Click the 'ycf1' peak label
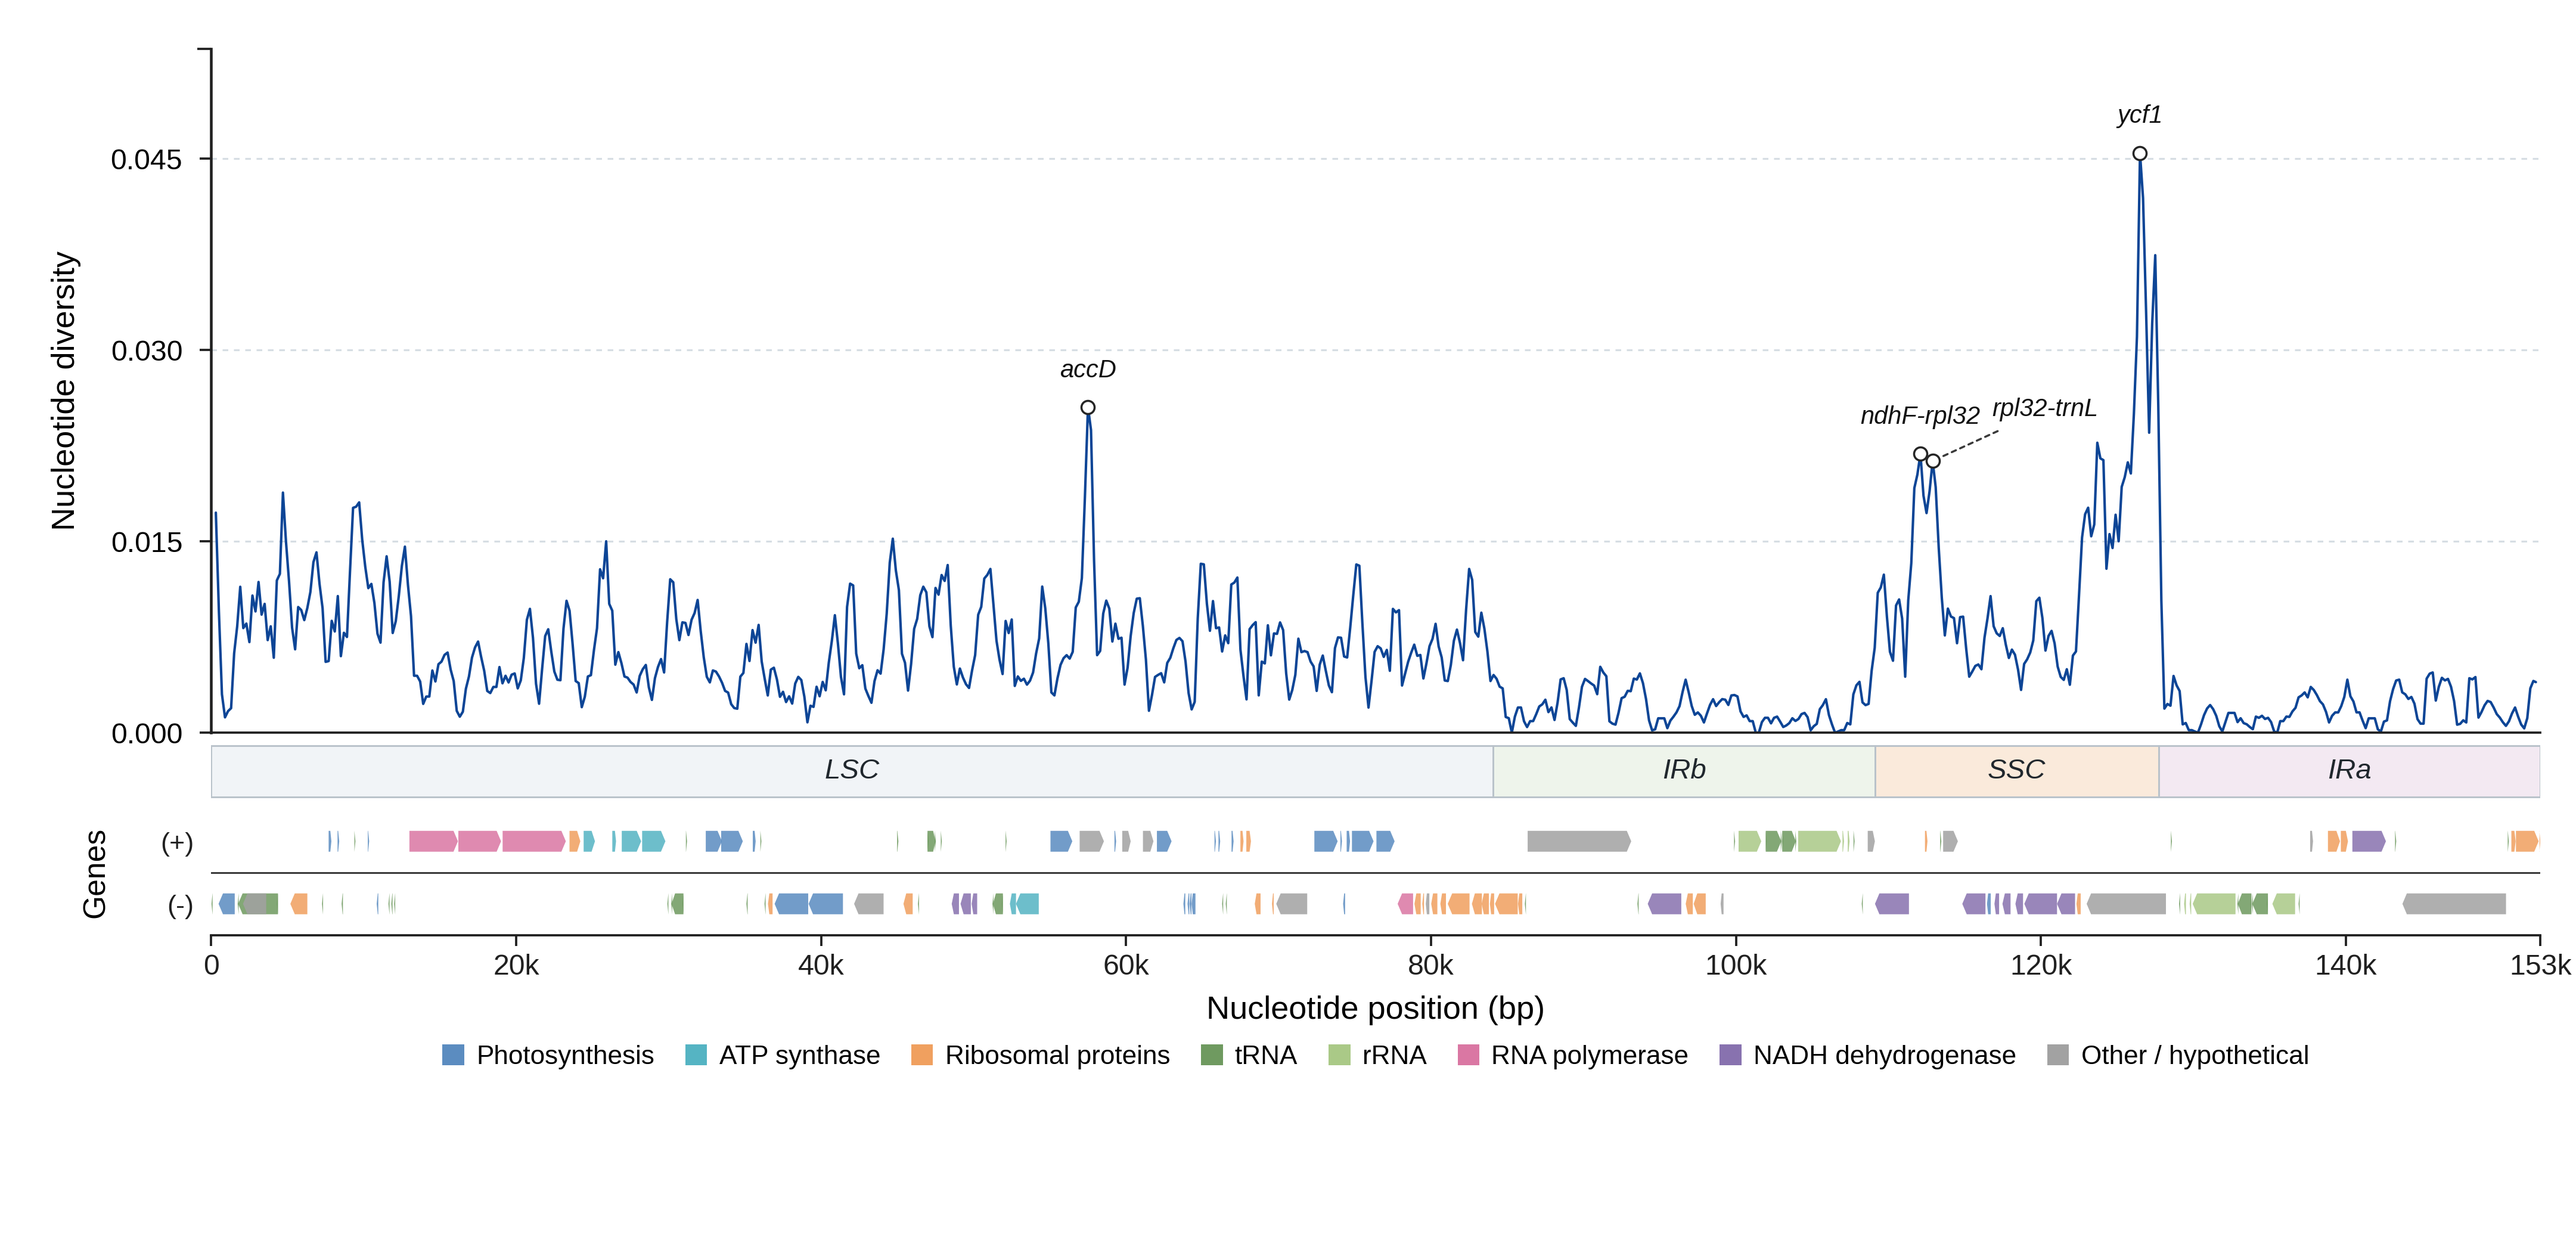The height and width of the screenshot is (1253, 2576). (2139, 115)
